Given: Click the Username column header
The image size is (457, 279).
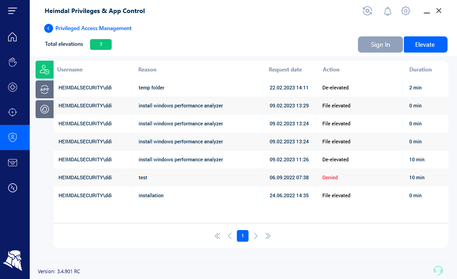Looking at the screenshot, I should [x=70, y=70].
